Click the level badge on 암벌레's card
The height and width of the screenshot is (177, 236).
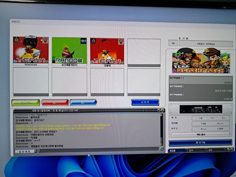coord(93,62)
